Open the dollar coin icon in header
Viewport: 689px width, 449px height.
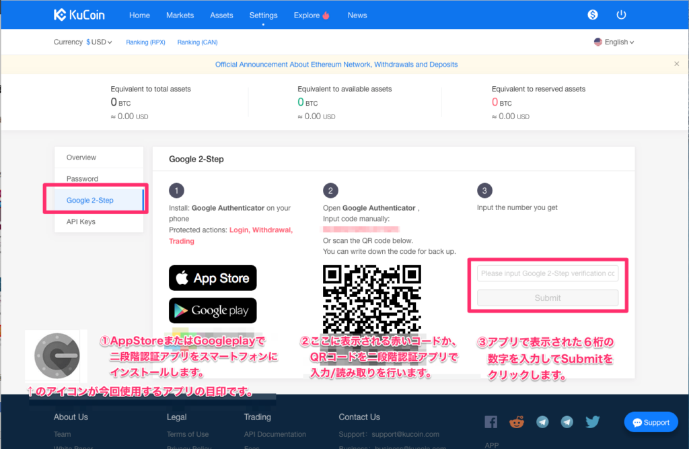(592, 15)
